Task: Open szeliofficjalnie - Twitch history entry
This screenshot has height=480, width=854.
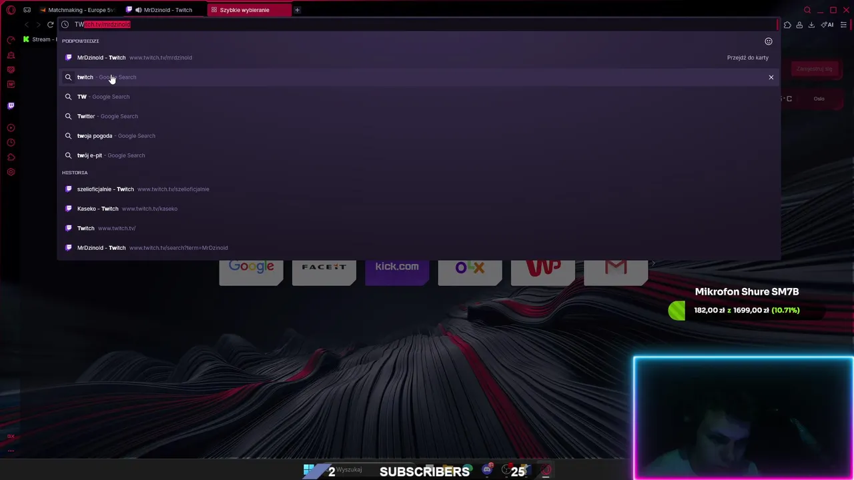Action: (418, 189)
